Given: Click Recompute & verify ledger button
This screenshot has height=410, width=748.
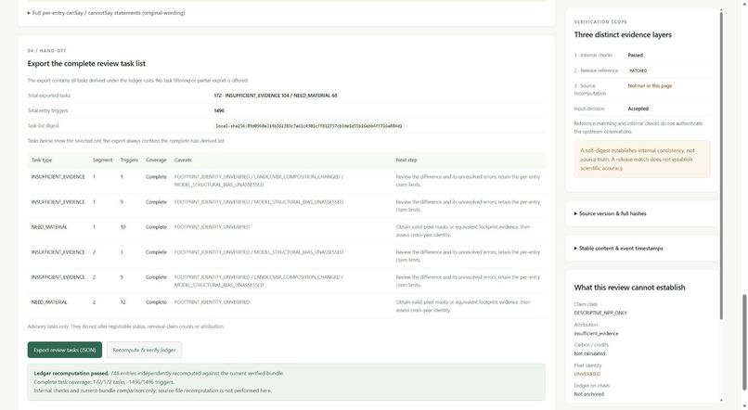Looking at the screenshot, I should (x=144, y=350).
